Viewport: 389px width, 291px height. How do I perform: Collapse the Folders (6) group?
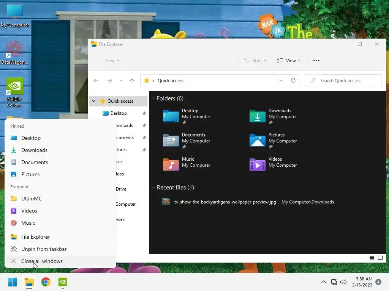(153, 99)
